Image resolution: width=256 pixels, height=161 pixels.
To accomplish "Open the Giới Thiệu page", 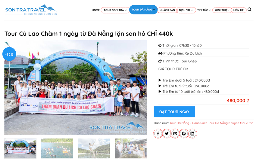I will point(222,10).
